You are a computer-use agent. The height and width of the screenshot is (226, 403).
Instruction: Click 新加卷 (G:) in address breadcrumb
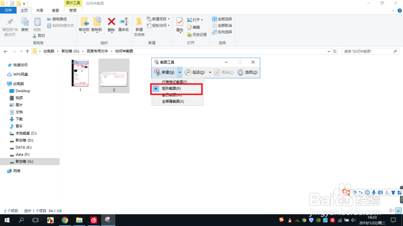tap(70, 51)
